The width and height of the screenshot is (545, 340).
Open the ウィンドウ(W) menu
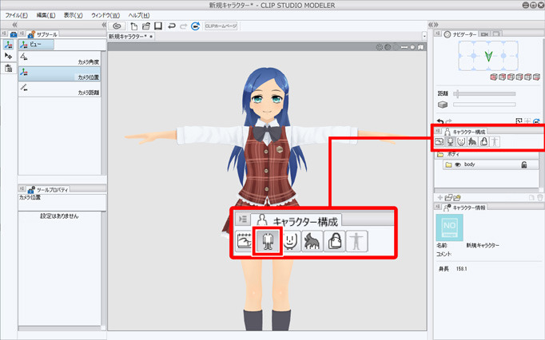coord(105,15)
